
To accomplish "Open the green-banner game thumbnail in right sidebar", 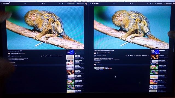I will [154, 67].
